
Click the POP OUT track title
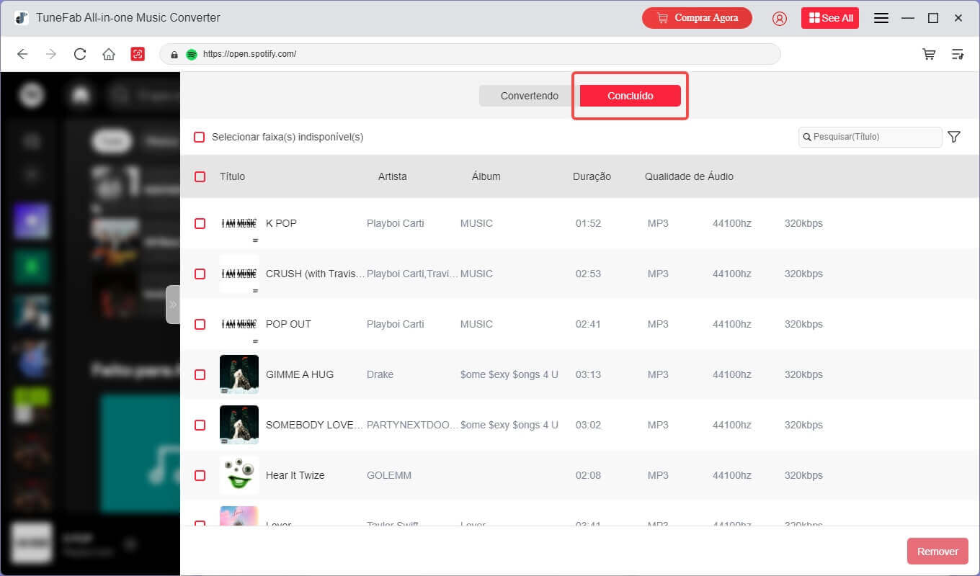288,324
